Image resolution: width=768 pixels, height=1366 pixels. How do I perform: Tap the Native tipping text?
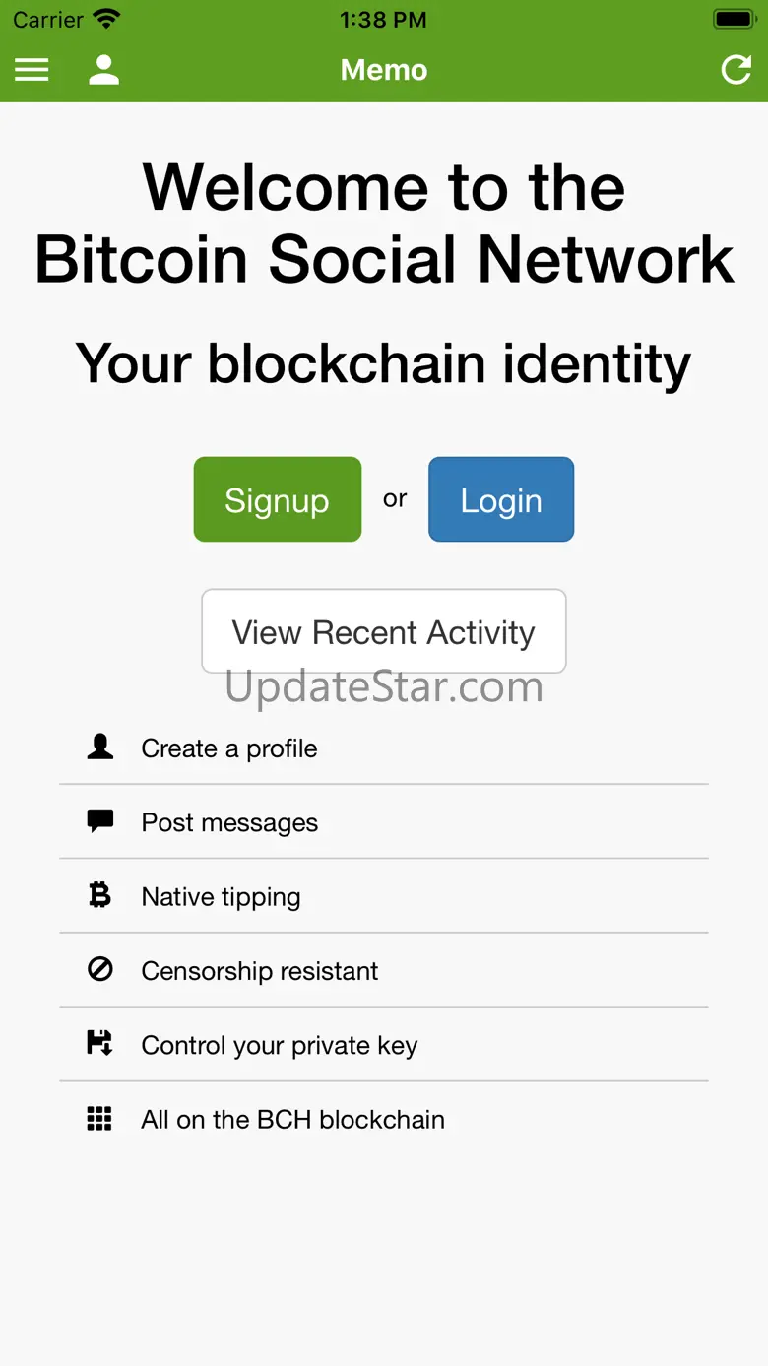pyautogui.click(x=221, y=897)
